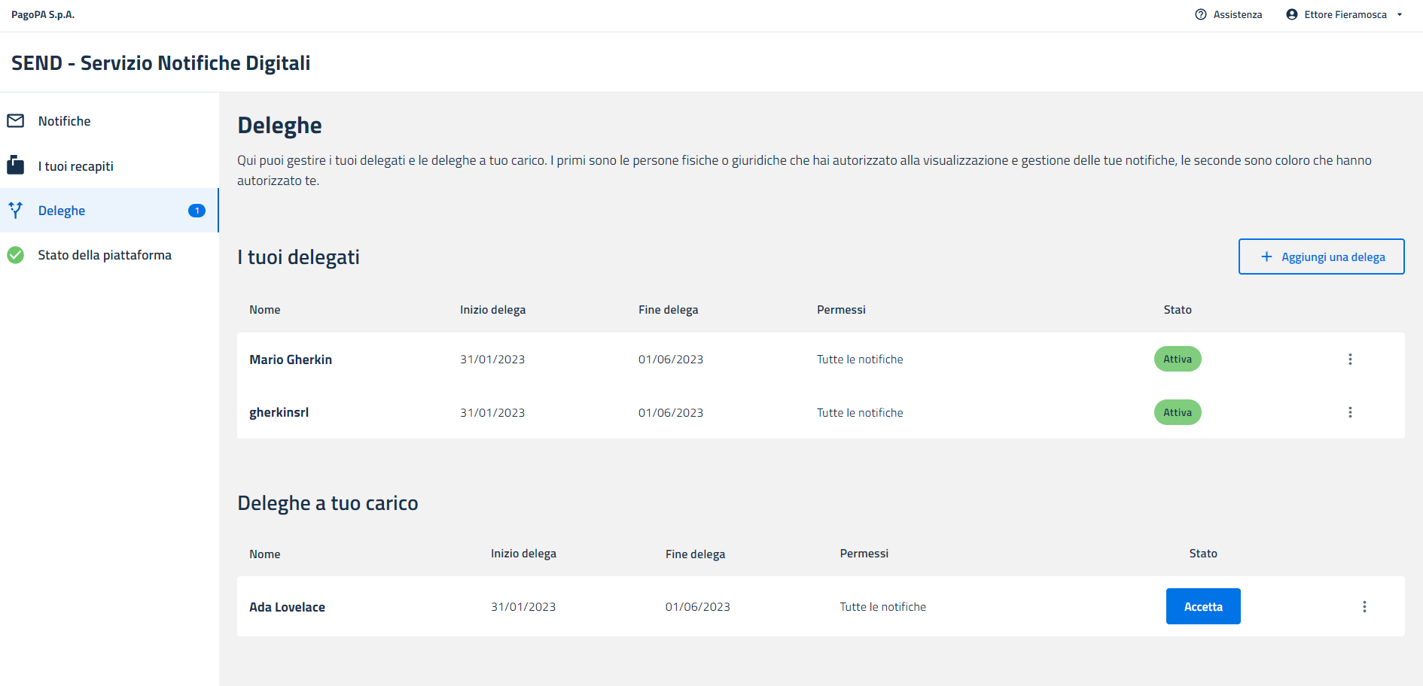Click the envelope icon beside Notifiche

[15, 121]
